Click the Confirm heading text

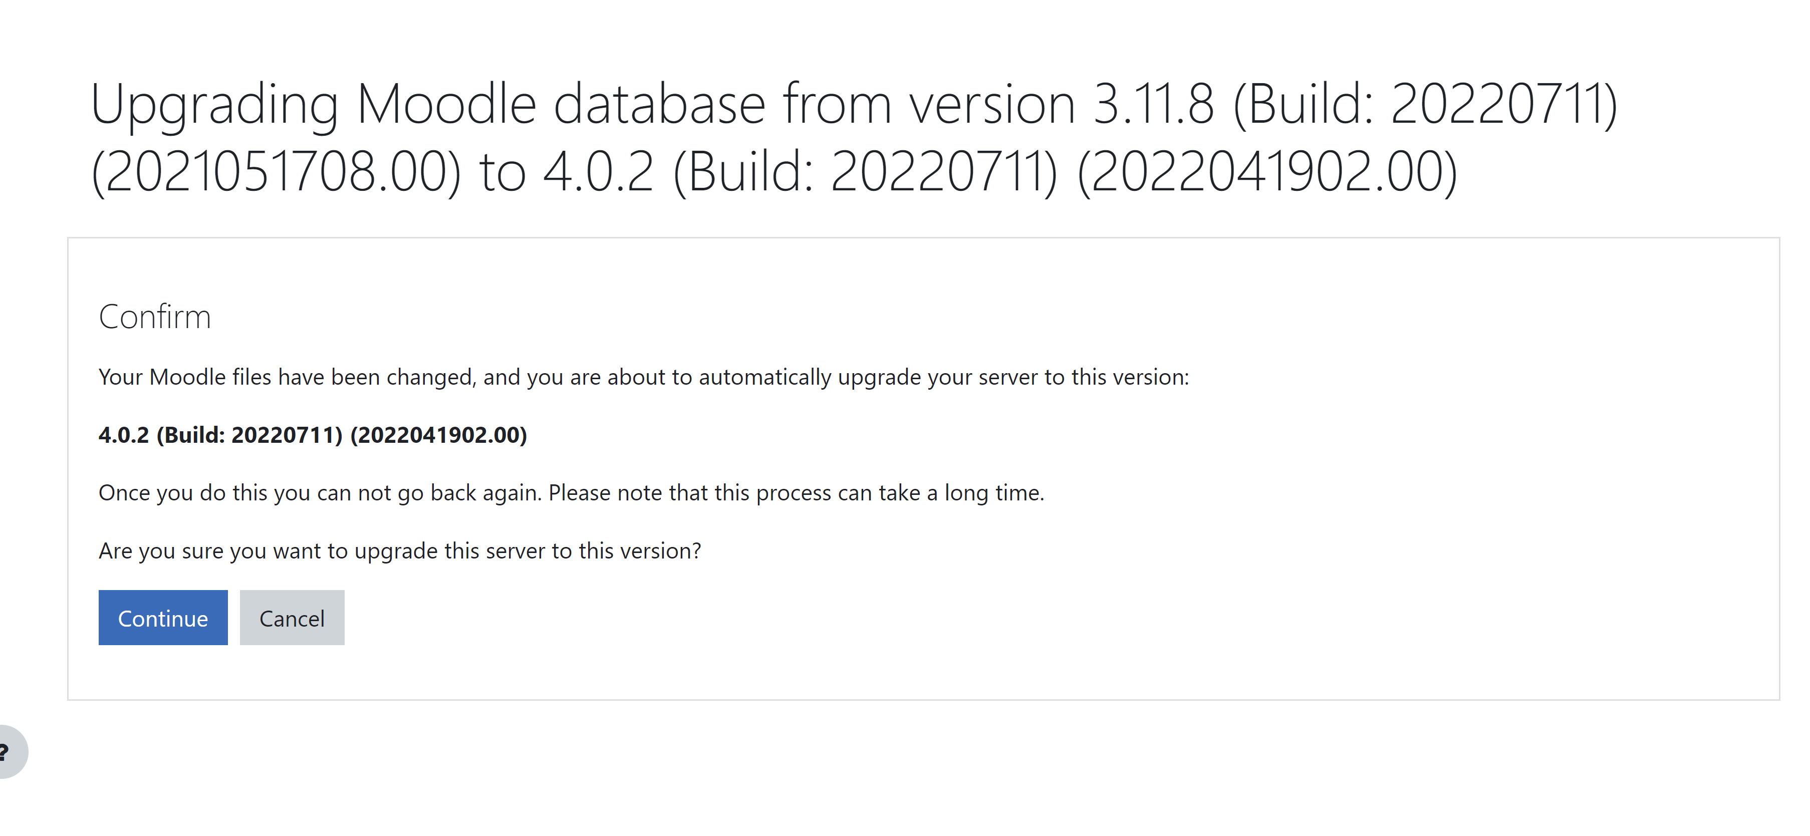pos(155,317)
